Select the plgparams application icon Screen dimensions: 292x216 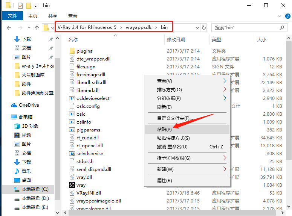pyautogui.click(x=72, y=130)
